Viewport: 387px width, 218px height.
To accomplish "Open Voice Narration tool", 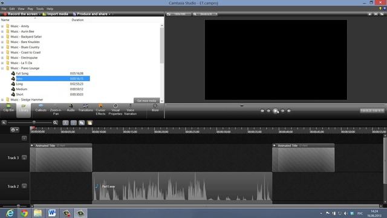I will (x=131, y=110).
